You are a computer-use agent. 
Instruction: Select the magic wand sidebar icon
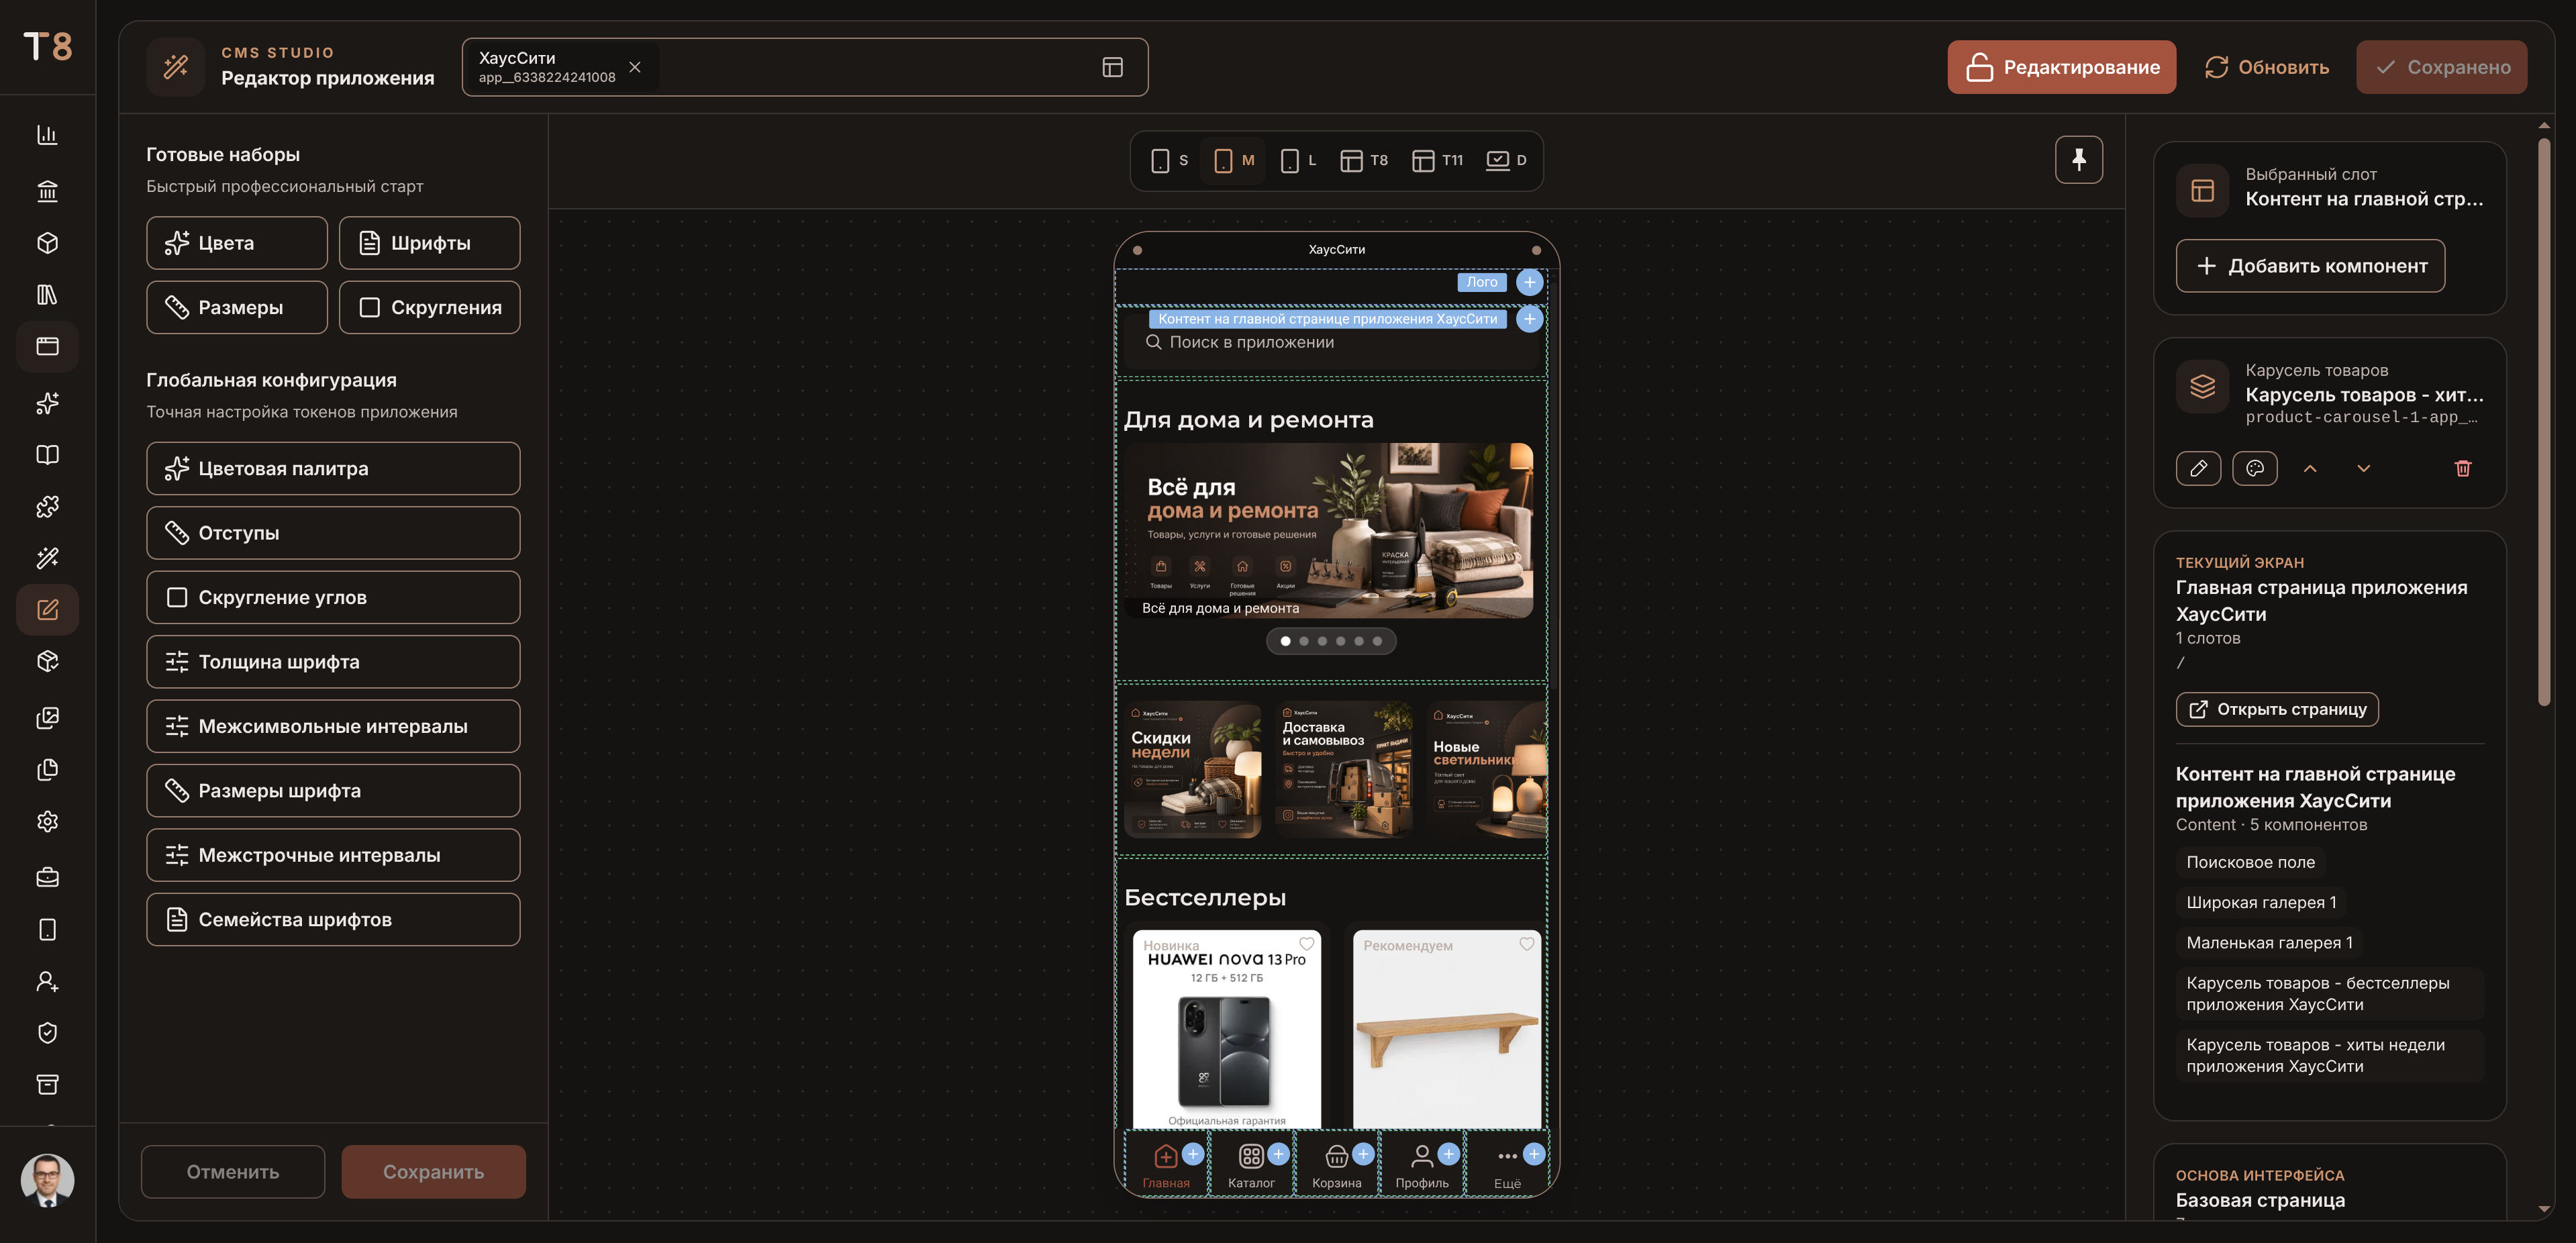47,558
